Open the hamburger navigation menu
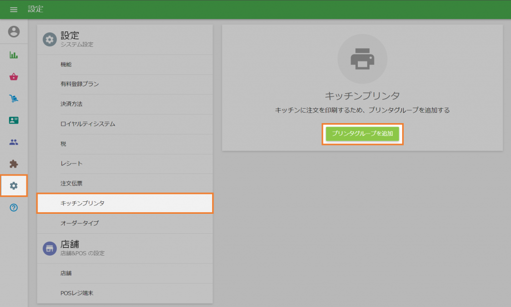The image size is (511, 307). [13, 9]
